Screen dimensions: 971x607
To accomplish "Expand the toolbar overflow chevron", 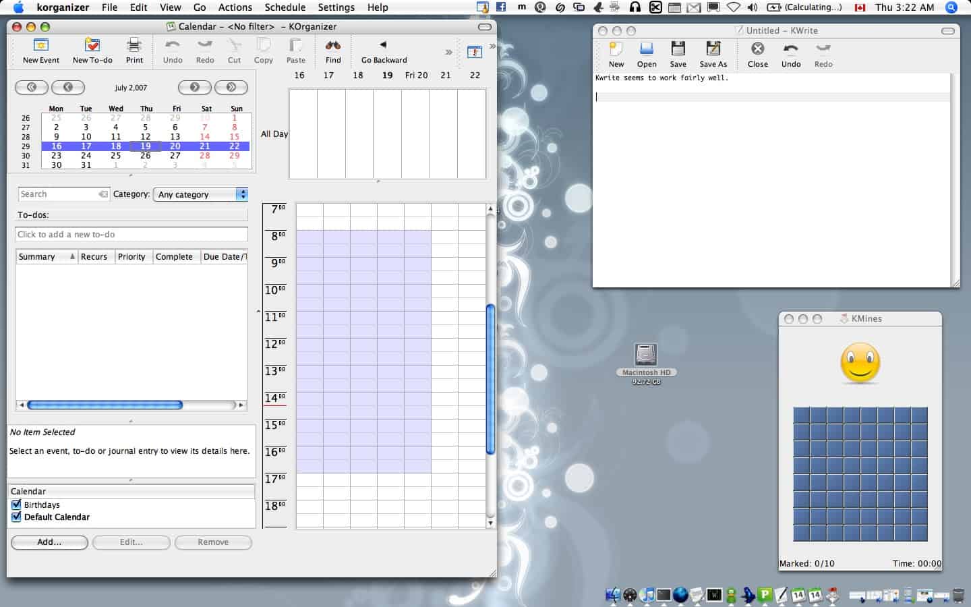I will tap(448, 53).
